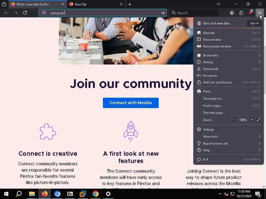Open Passwords from the menu

point(229,76)
